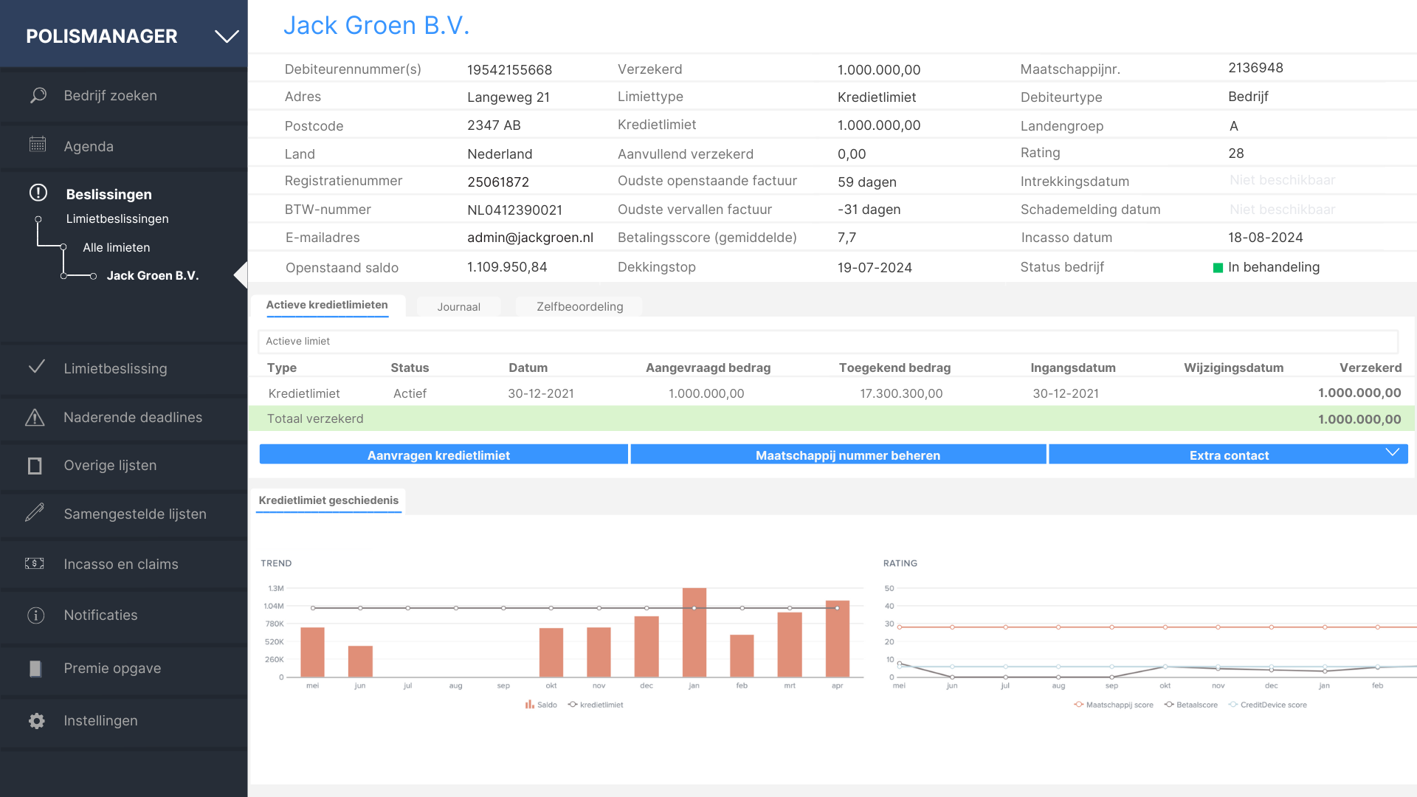
Task: Click the Beslissingen alert icon
Action: [x=36, y=193]
